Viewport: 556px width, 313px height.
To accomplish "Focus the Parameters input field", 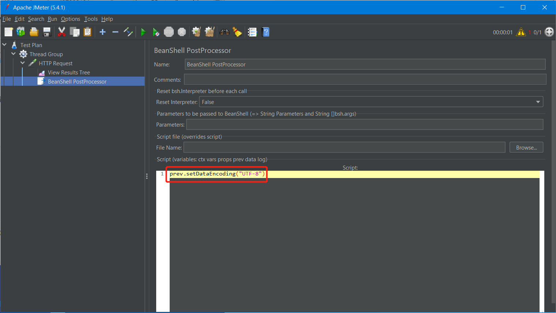I will coord(365,124).
